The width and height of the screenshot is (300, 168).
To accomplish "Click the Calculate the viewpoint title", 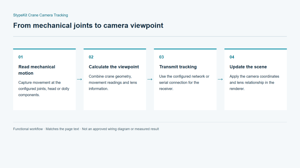I will tap(114, 67).
